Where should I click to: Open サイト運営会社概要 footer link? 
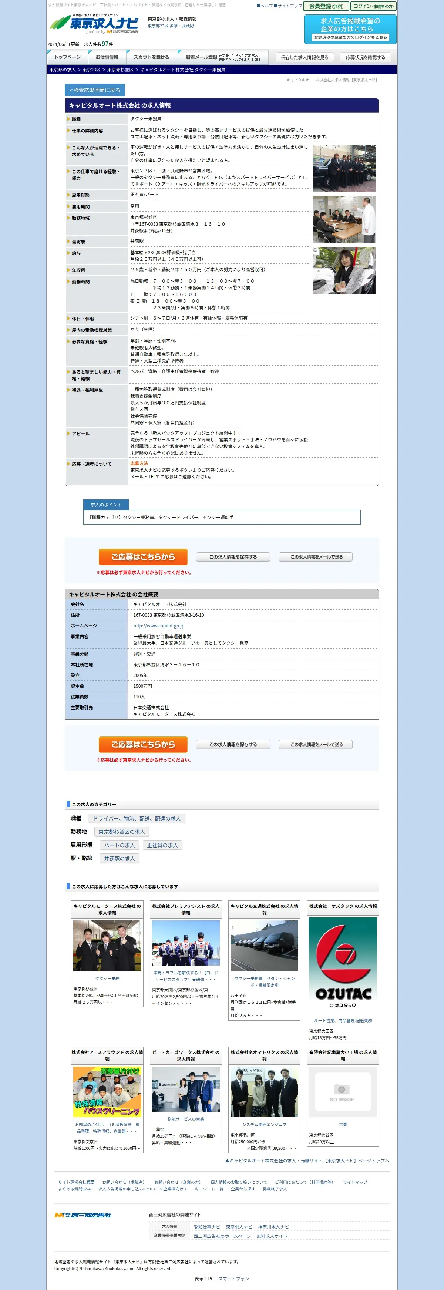(76, 1182)
